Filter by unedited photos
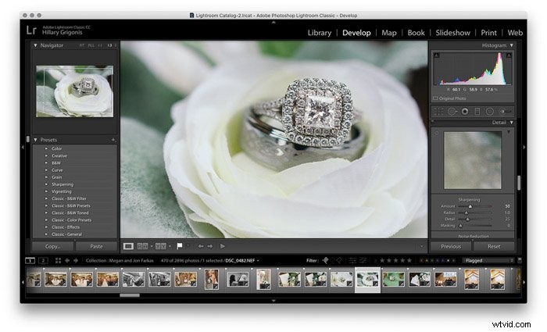 click(x=363, y=260)
